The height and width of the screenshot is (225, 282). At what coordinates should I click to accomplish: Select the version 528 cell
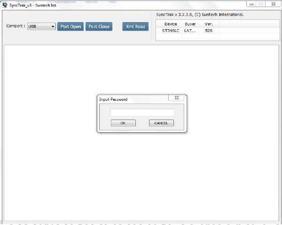(209, 30)
